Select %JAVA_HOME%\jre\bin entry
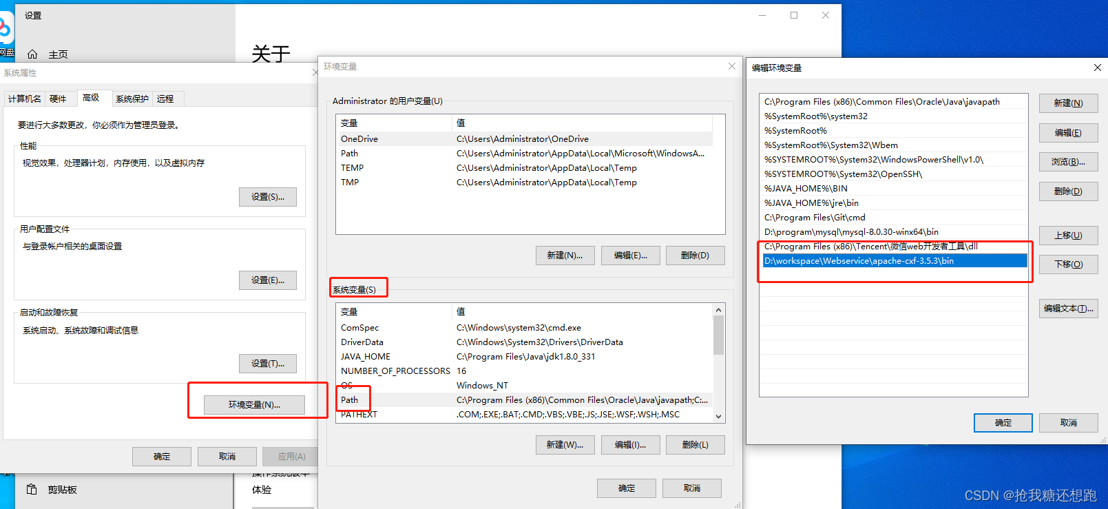The width and height of the screenshot is (1108, 509). click(894, 203)
